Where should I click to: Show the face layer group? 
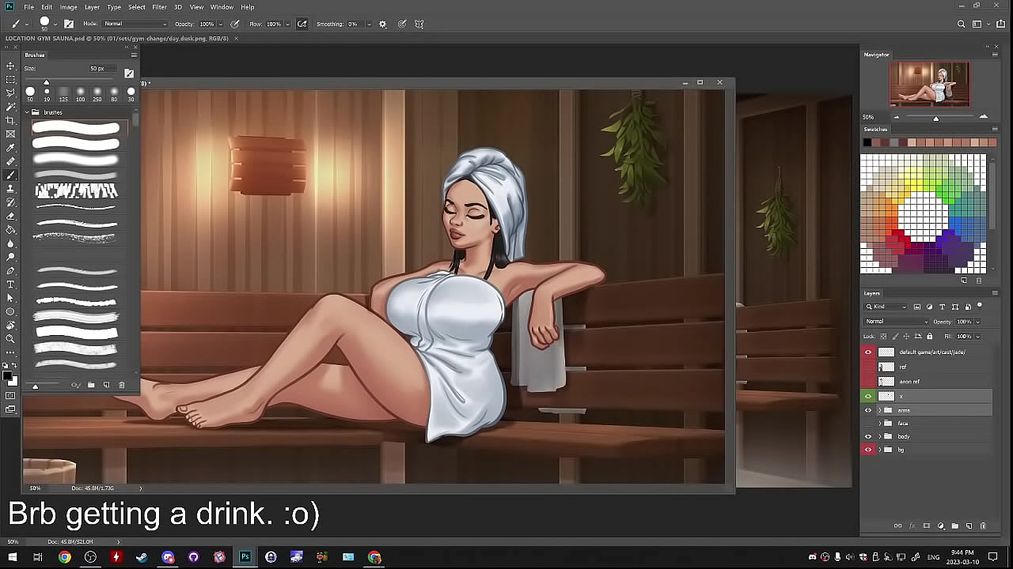click(x=868, y=424)
